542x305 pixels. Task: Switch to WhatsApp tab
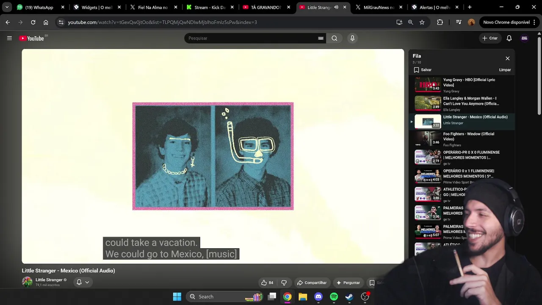40,7
